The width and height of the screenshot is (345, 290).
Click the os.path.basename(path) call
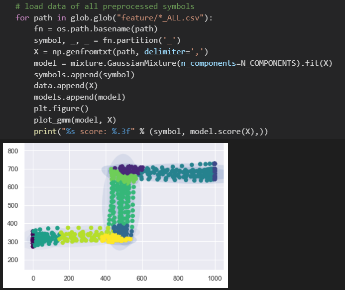107,29
